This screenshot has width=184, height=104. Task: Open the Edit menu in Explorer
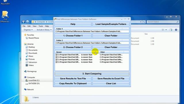tap(29, 26)
